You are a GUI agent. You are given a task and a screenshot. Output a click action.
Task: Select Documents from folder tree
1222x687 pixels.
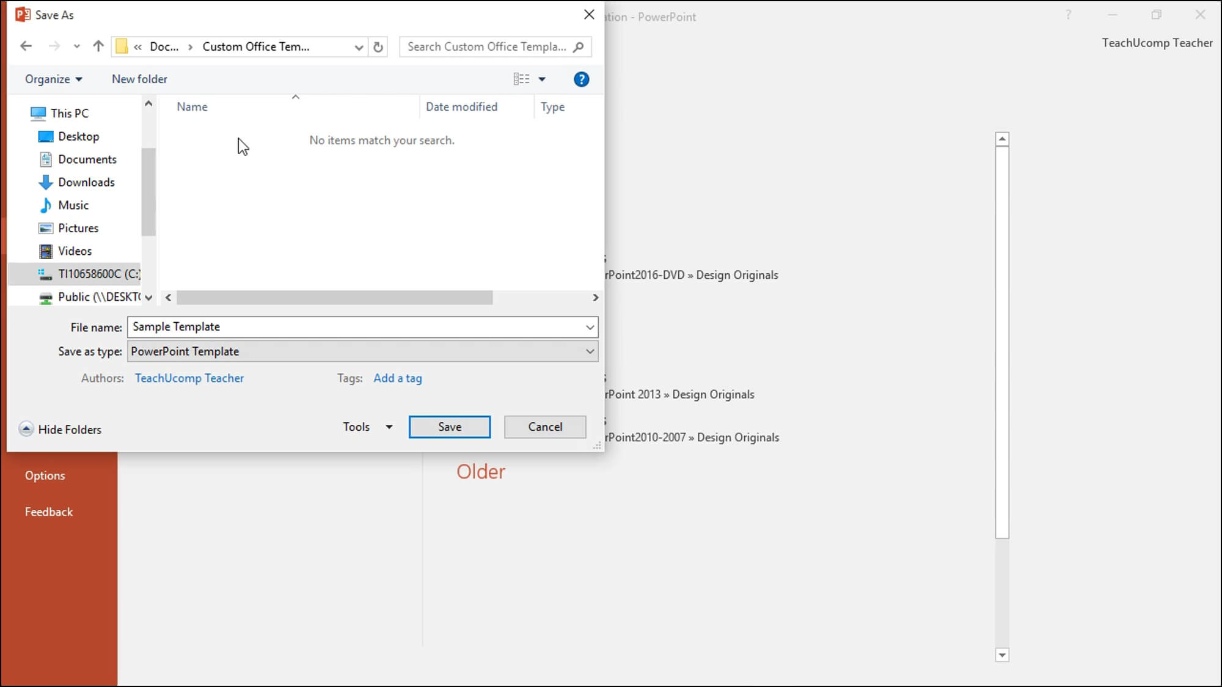87,159
